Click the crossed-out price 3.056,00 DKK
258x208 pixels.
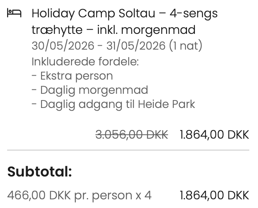(x=132, y=135)
